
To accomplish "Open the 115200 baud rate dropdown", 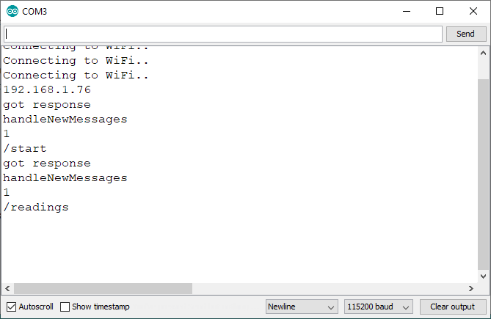I will point(379,307).
